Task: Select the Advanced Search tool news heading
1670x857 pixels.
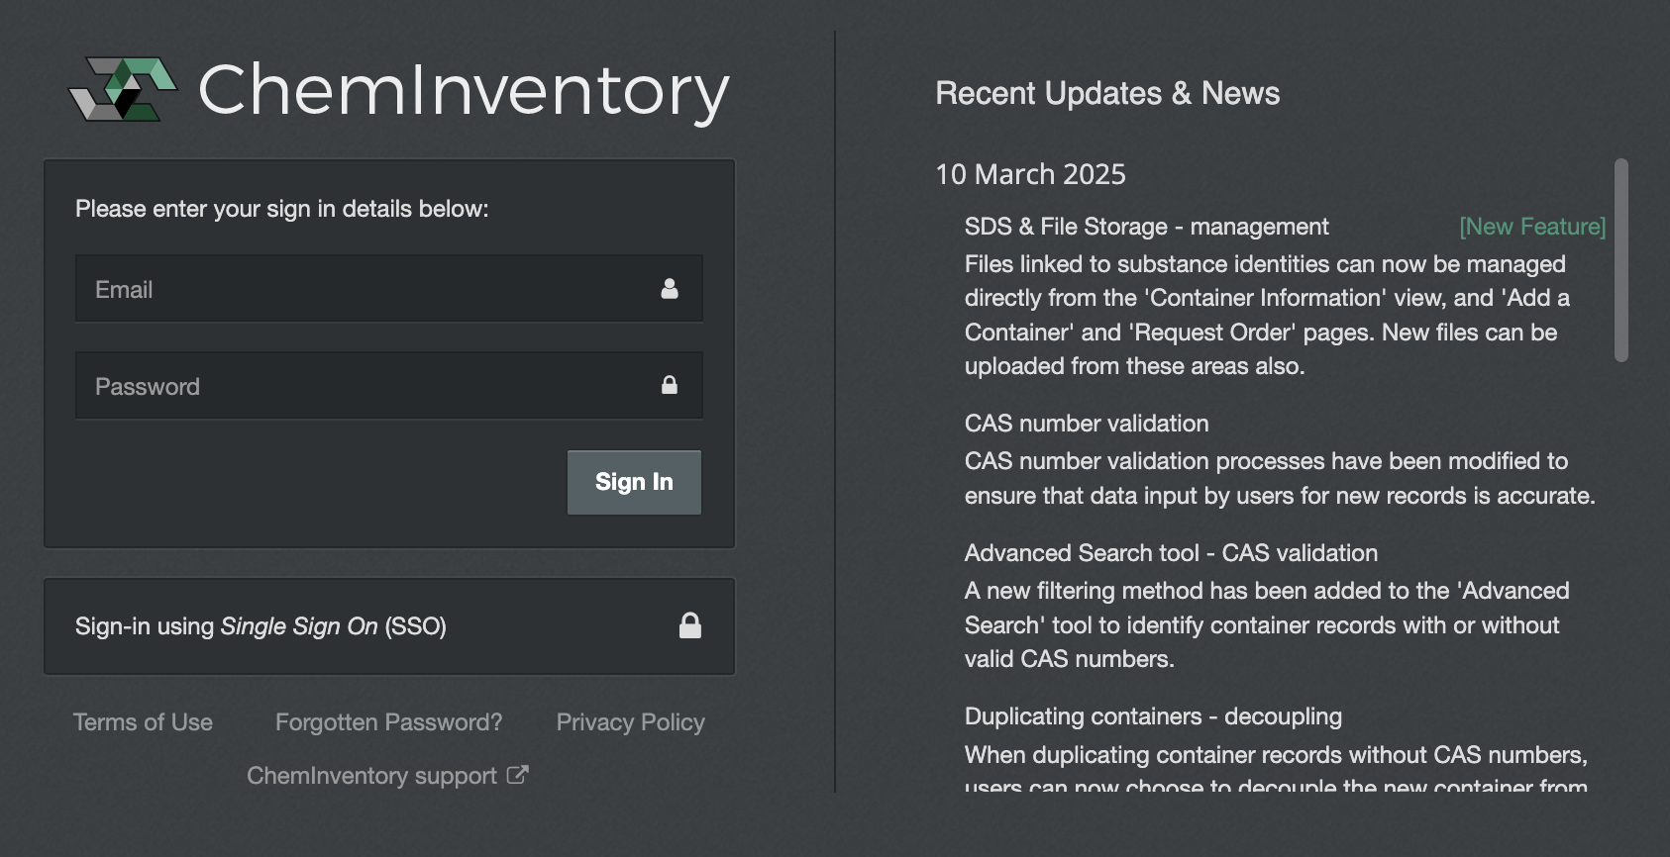Action: coord(1171,553)
